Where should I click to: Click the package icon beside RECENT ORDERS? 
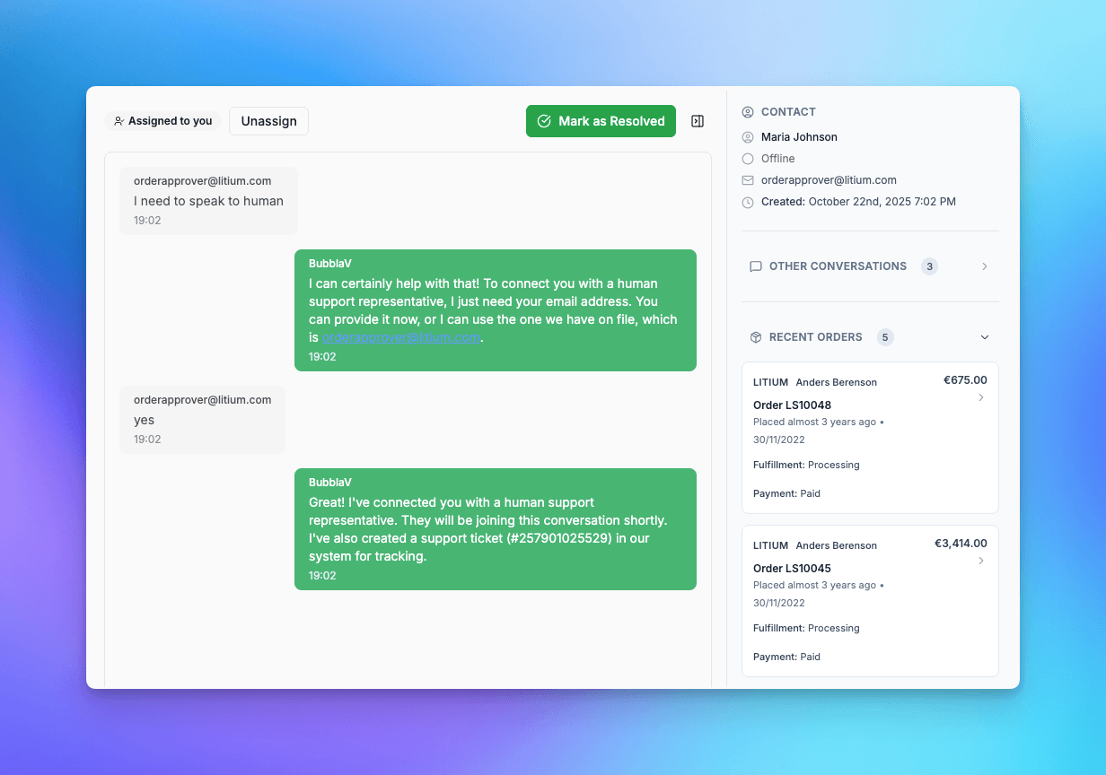tap(756, 336)
